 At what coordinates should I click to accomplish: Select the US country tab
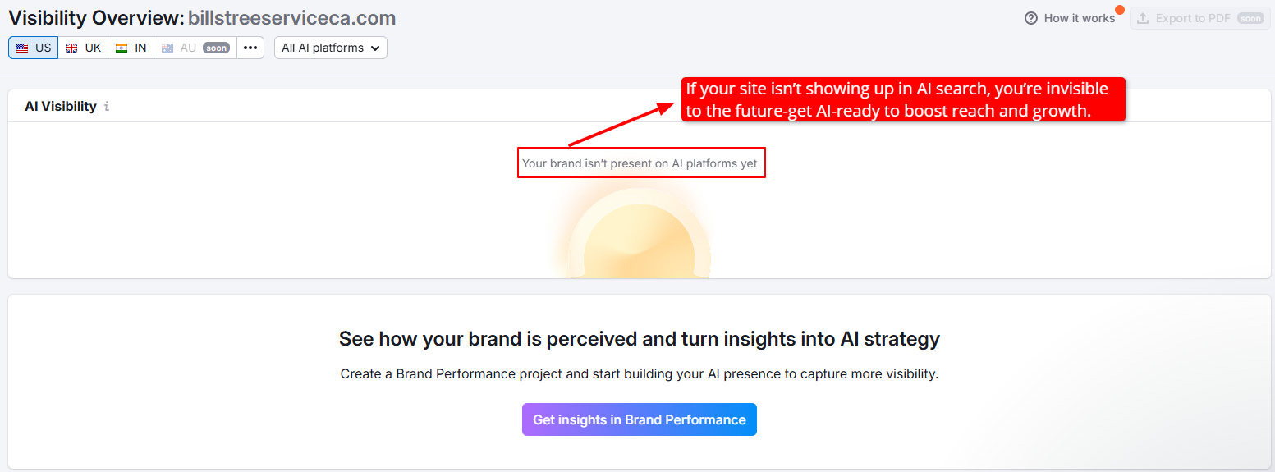[x=34, y=48]
